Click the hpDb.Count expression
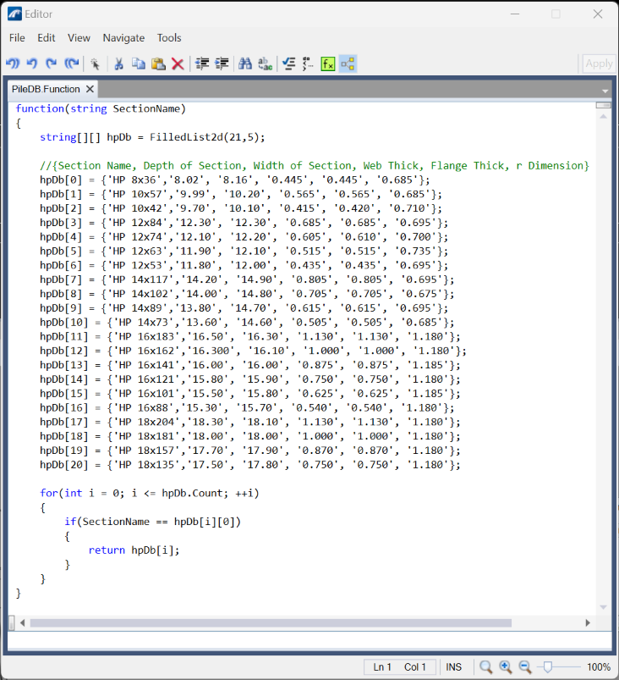 point(192,494)
